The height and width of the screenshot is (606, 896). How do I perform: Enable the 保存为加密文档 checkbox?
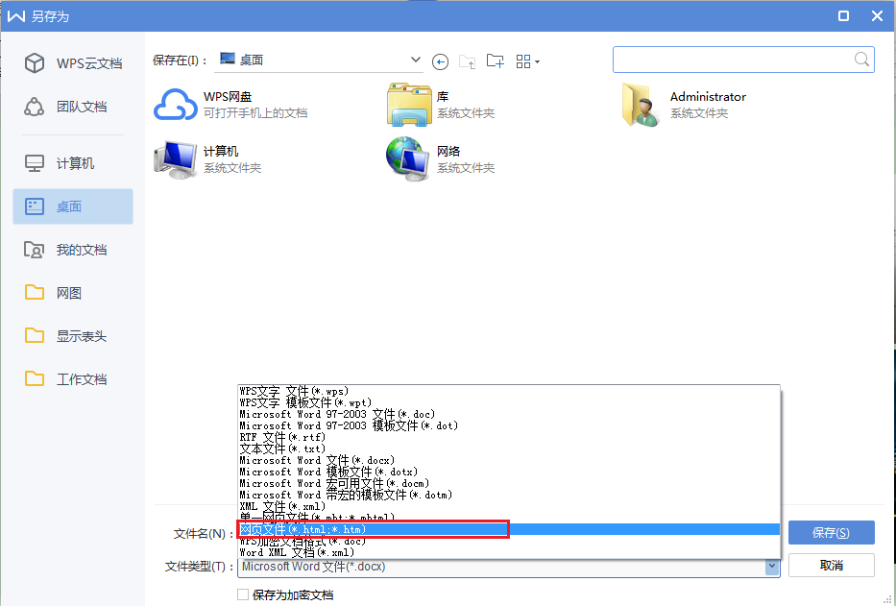click(243, 595)
